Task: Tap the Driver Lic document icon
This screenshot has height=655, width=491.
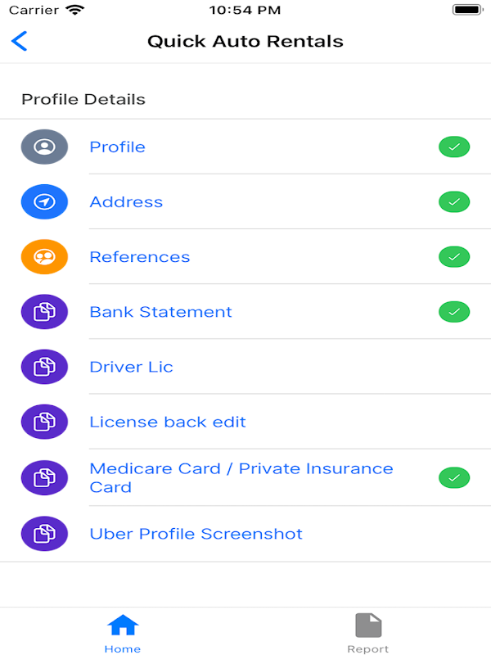Action: [x=44, y=367]
